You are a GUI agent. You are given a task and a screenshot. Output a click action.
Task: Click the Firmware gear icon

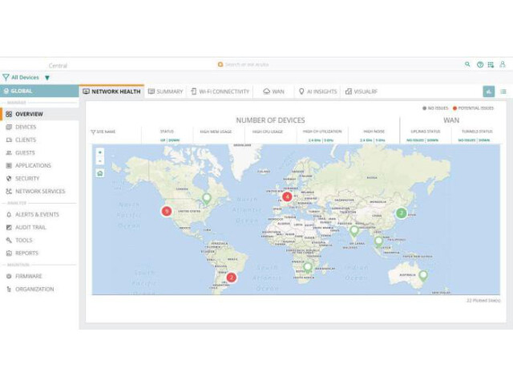coord(9,276)
